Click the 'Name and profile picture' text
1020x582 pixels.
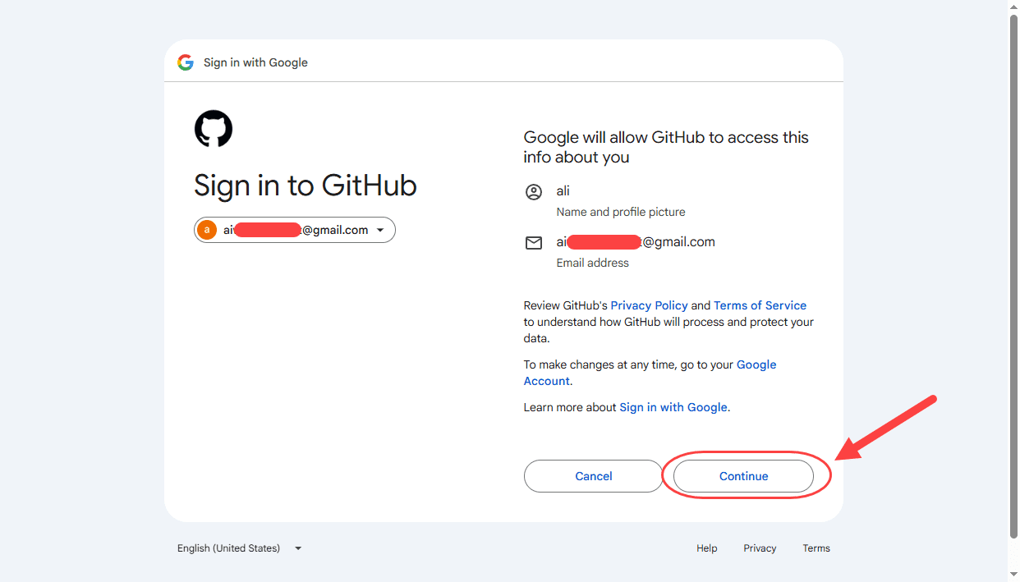[x=621, y=212]
